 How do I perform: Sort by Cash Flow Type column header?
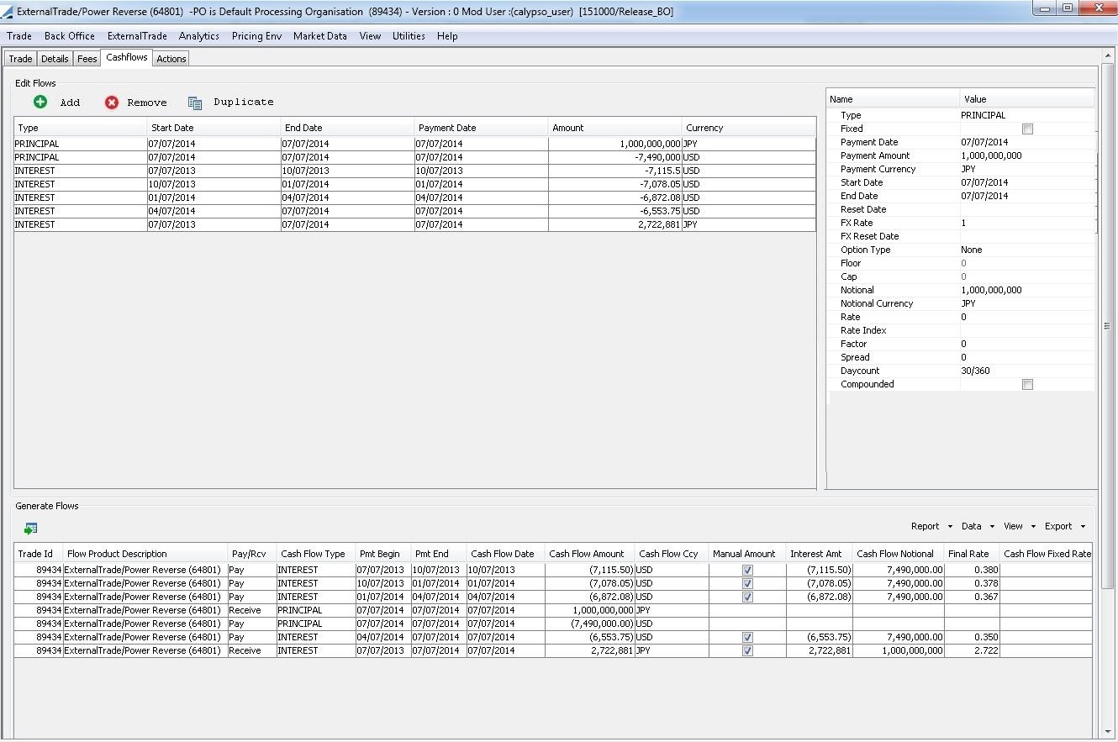coord(316,554)
